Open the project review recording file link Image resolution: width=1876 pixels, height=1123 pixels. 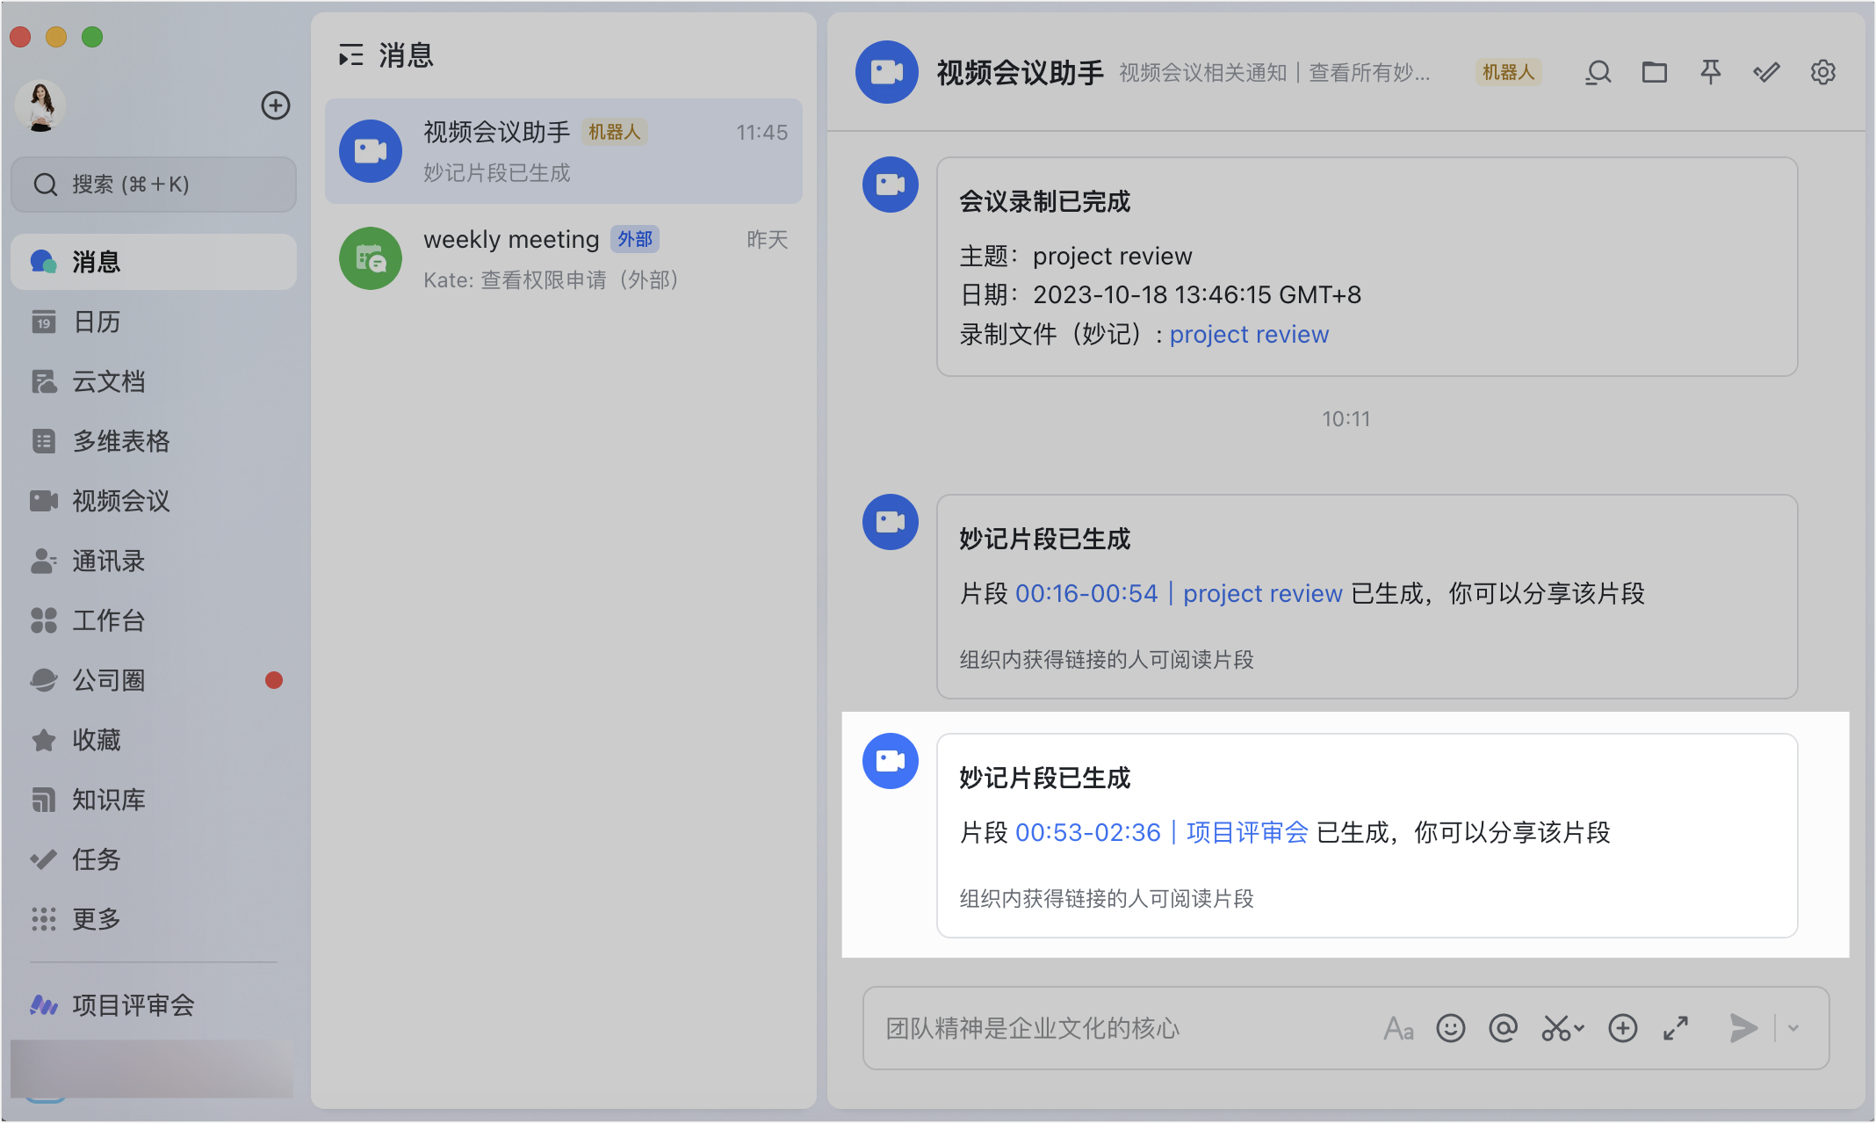[x=1249, y=334]
